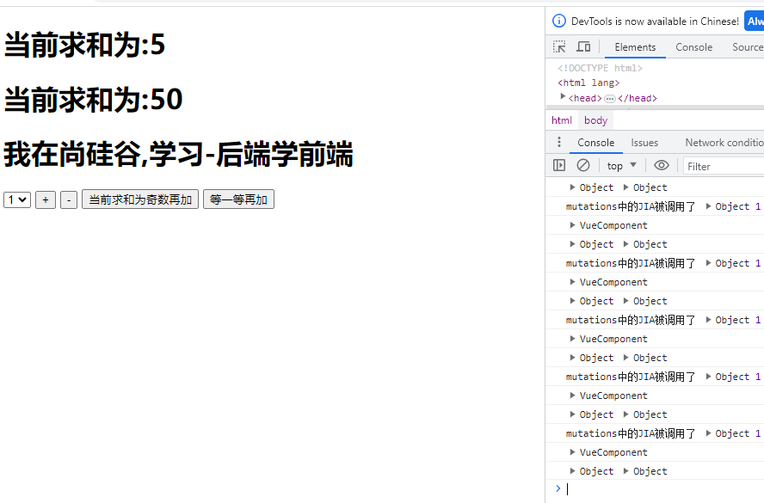Click the DevTools is now available message
Image resolution: width=764 pixels, height=503 pixels.
coord(655,21)
